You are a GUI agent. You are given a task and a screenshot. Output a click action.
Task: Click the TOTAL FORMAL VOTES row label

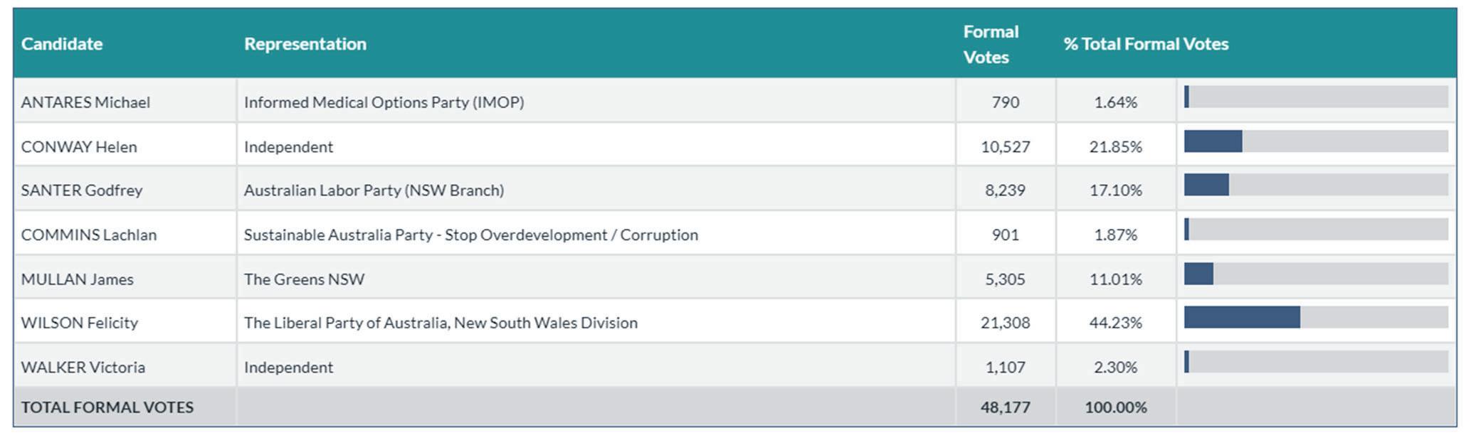[107, 407]
